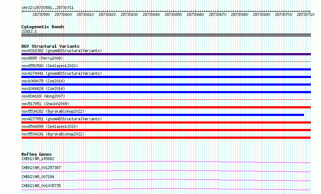Viewport: 321px width, 194px height.
Task: Select the blue nsv4274441 variant bar
Action: pos(166,77)
